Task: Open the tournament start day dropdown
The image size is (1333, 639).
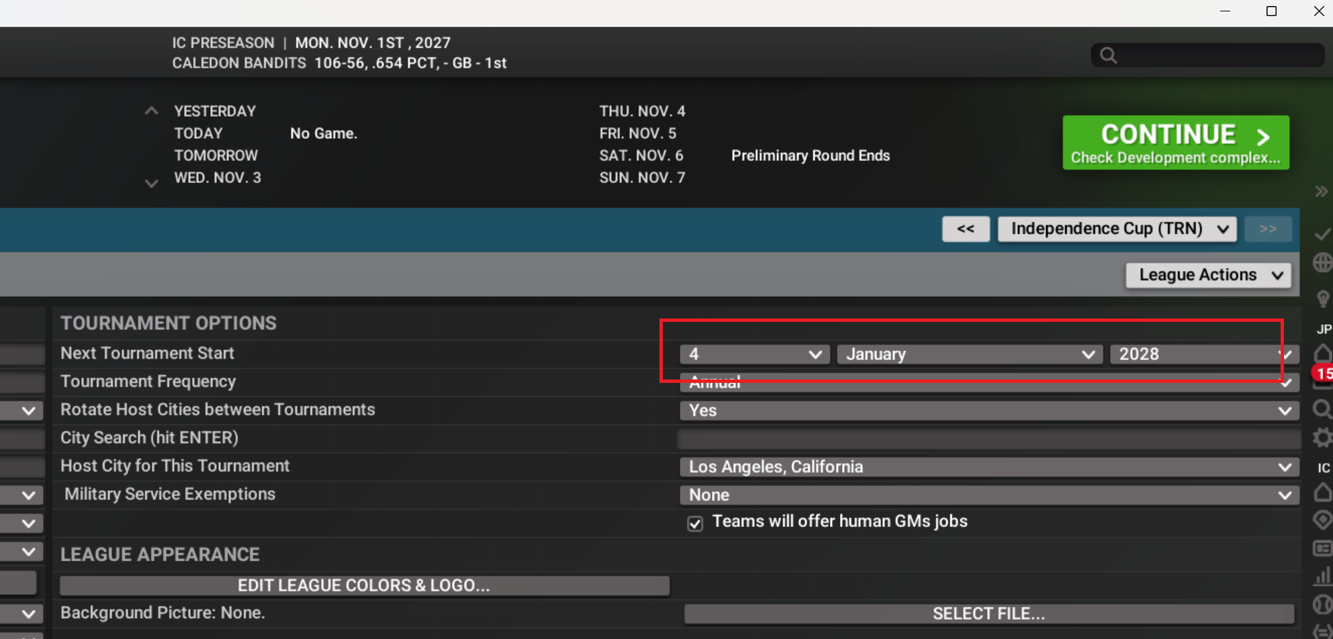Action: point(754,354)
